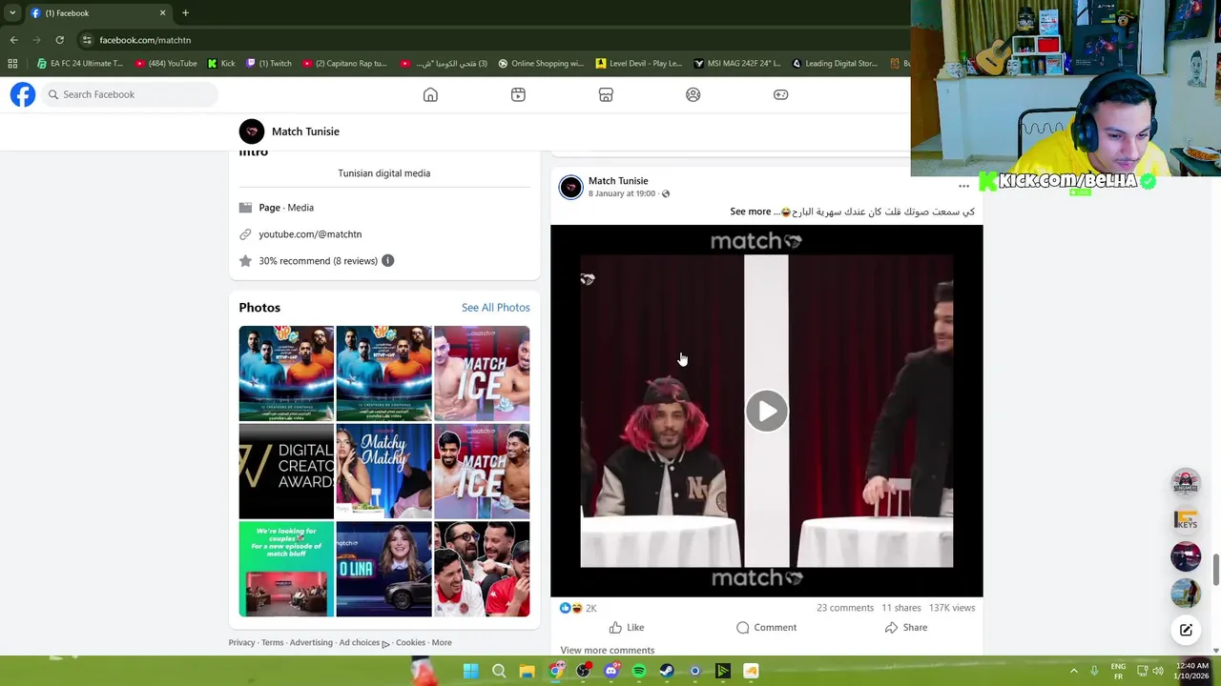Open the youtube.com/@matchtn link
The image size is (1221, 686).
click(310, 234)
